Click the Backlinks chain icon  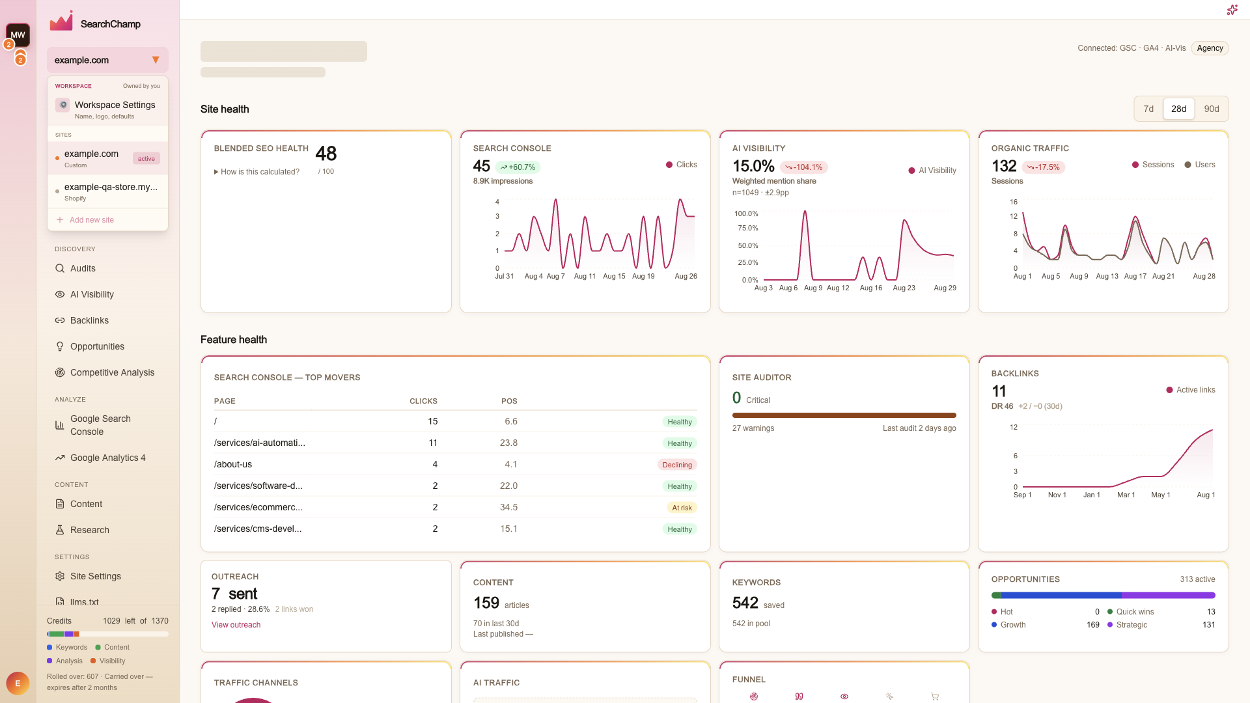[60, 320]
